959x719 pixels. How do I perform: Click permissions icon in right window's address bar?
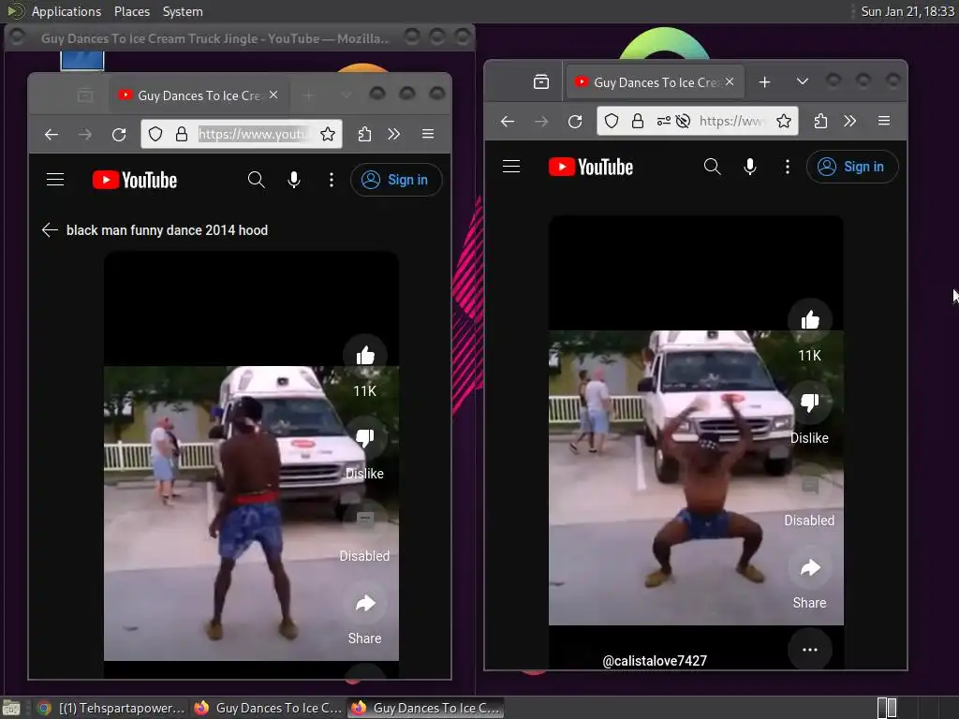(664, 121)
